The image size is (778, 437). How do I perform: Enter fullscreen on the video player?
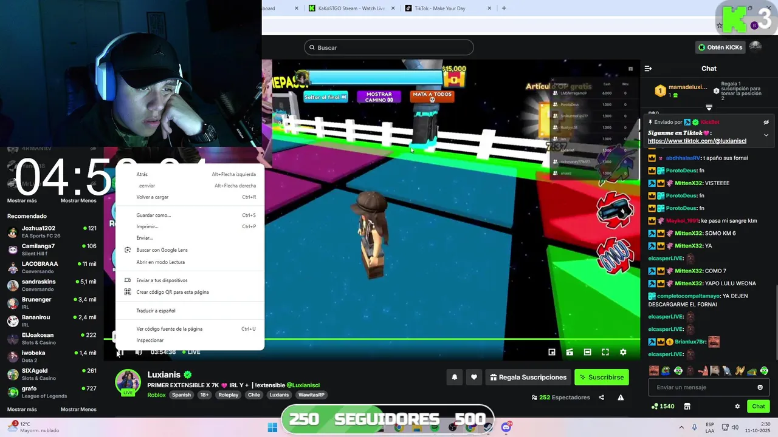[605, 352]
